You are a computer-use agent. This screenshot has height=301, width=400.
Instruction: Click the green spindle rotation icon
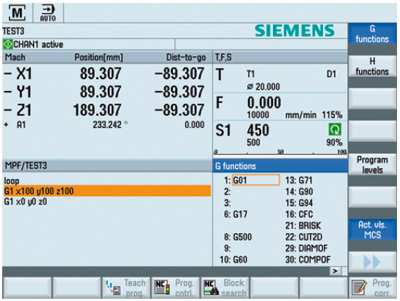pos(335,129)
